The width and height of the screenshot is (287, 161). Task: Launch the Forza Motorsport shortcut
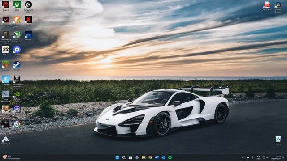tap(5, 96)
